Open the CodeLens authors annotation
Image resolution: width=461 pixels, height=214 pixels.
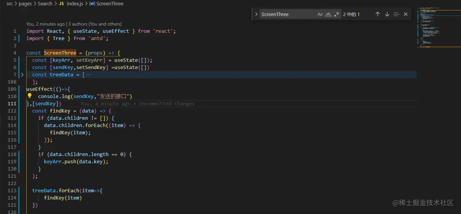[x=74, y=24]
